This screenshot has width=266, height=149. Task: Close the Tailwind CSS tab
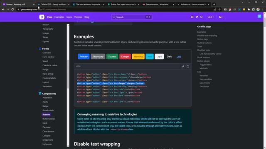click(x=69, y=5)
